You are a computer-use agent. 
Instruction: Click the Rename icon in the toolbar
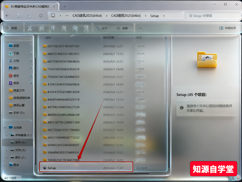pyautogui.click(x=64, y=28)
